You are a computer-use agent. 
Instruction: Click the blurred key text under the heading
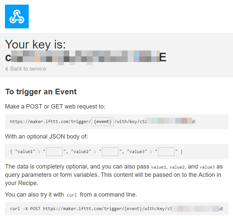[x=86, y=57]
